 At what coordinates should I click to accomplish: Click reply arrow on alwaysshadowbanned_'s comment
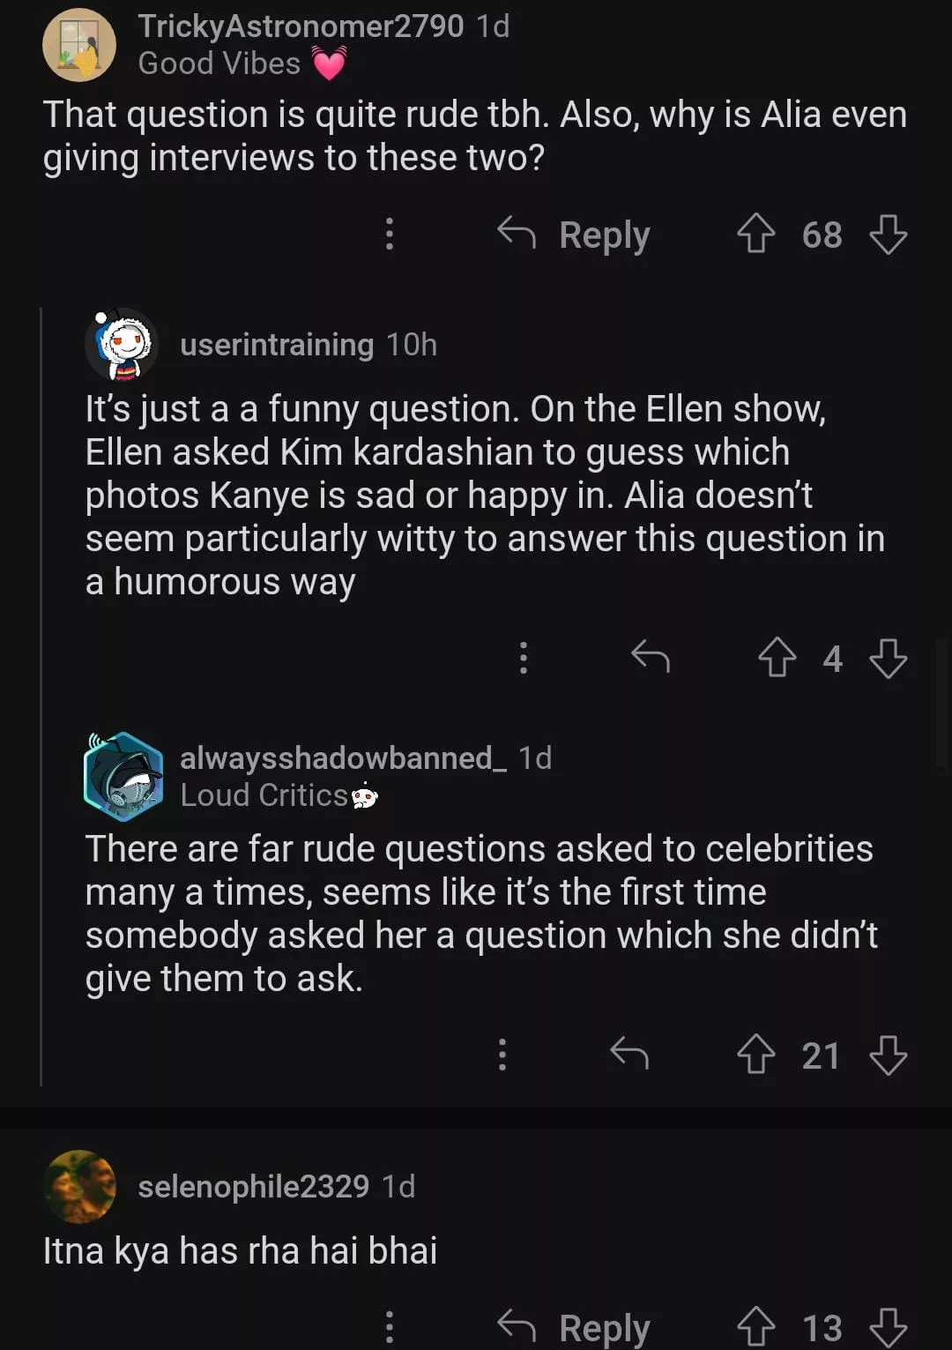pos(629,1054)
